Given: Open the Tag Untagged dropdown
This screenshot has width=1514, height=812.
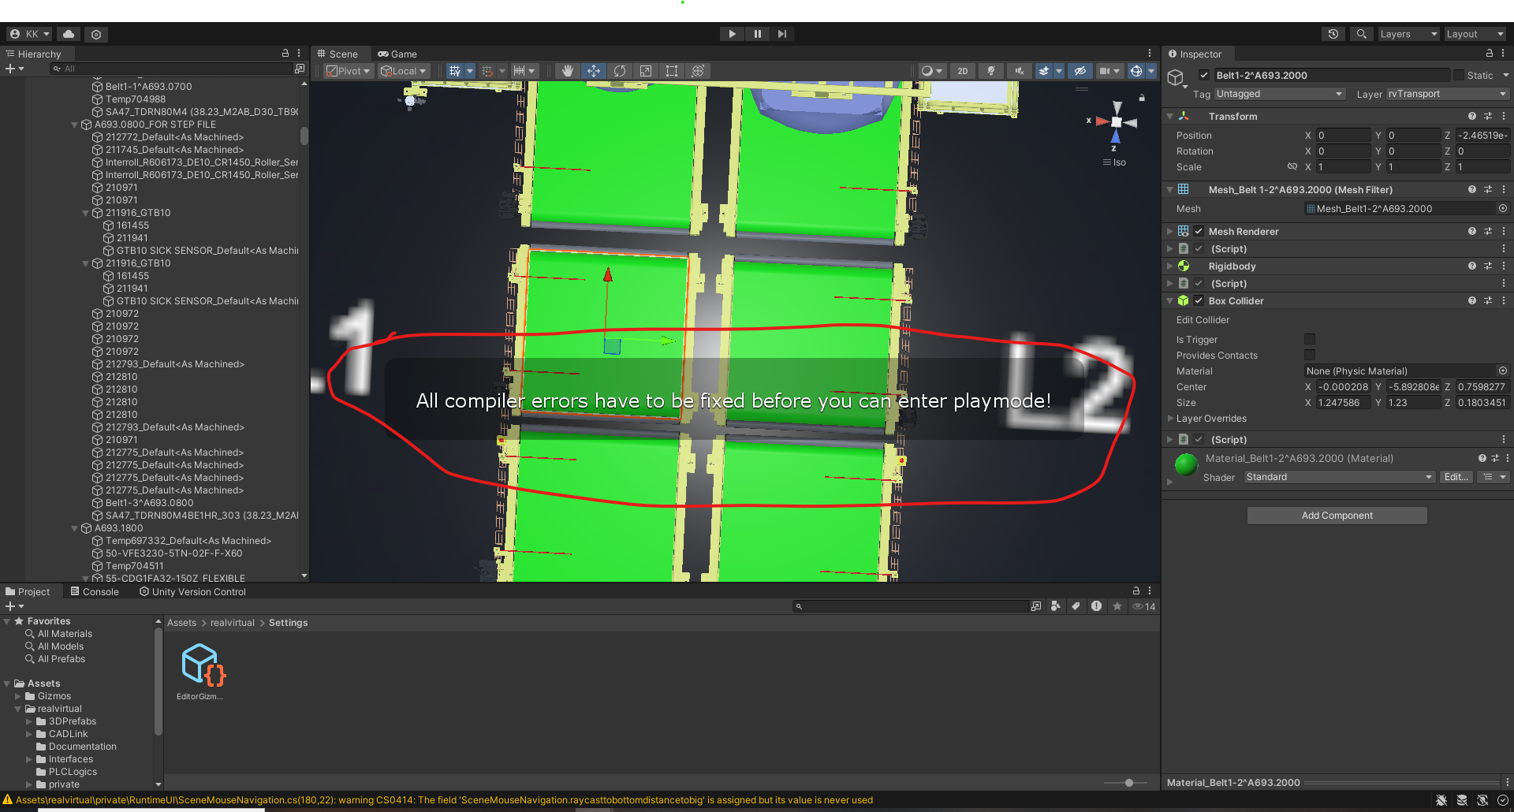Looking at the screenshot, I should [x=1279, y=93].
